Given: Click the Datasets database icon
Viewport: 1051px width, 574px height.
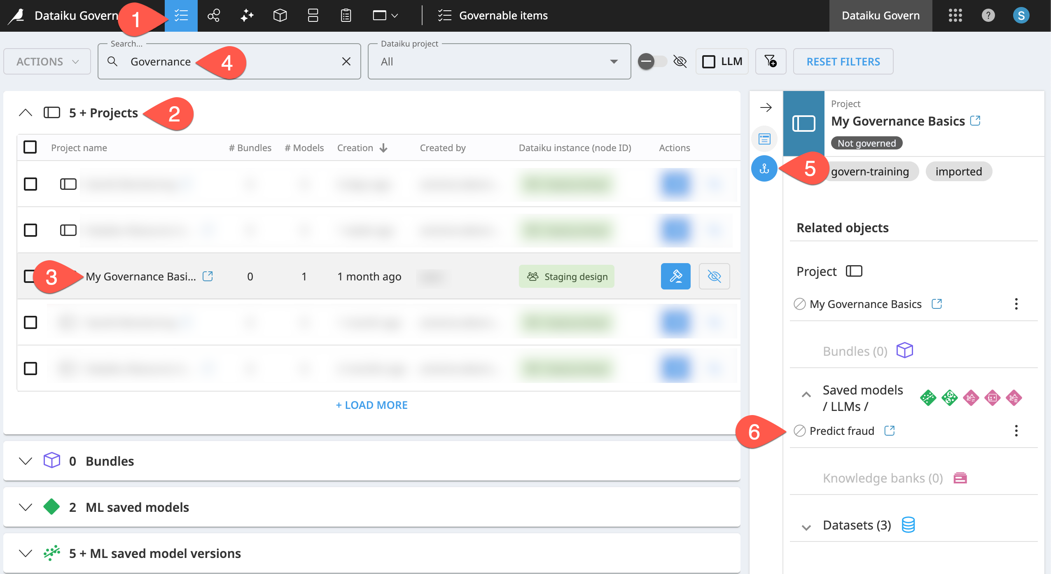Looking at the screenshot, I should pyautogui.click(x=908, y=525).
